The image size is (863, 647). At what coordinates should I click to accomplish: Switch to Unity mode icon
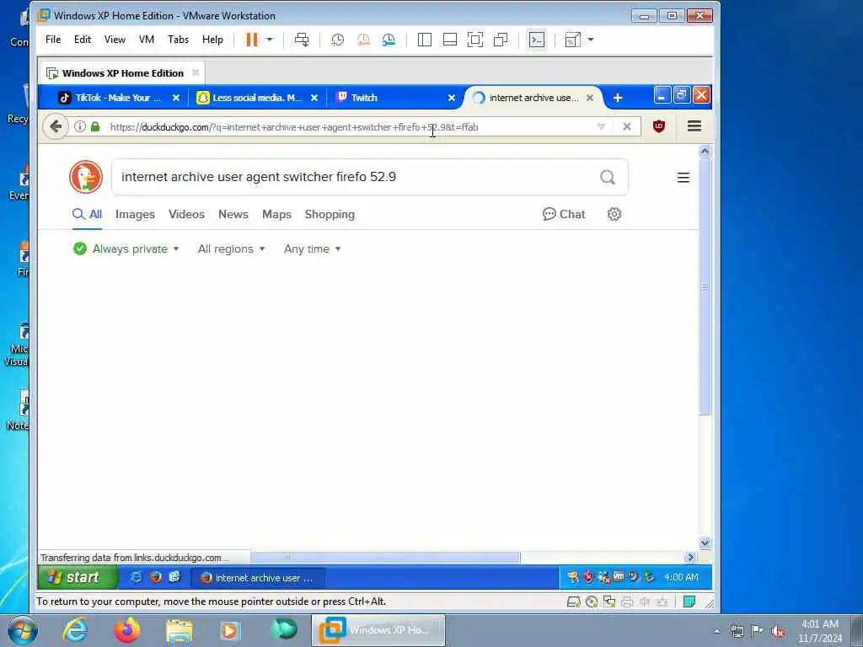[501, 40]
